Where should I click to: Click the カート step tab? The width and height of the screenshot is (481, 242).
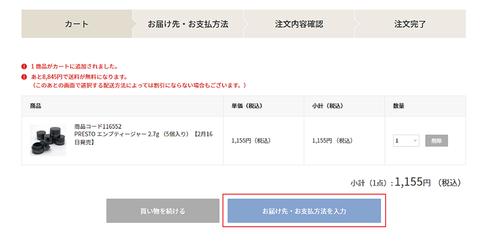pyautogui.click(x=77, y=24)
